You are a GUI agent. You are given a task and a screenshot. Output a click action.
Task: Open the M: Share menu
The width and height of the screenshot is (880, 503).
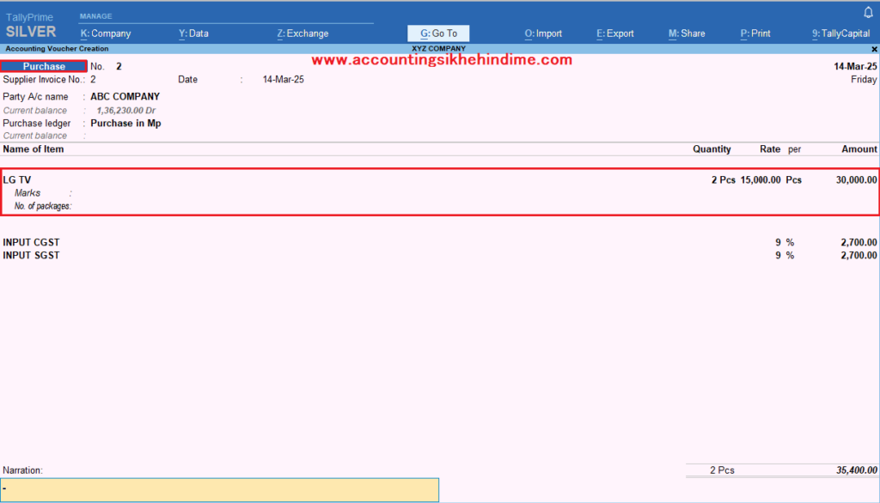[687, 33]
